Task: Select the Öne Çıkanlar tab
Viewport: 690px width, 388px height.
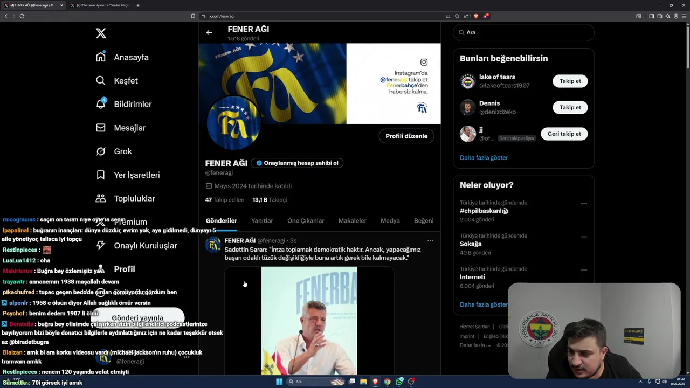Action: point(306,221)
